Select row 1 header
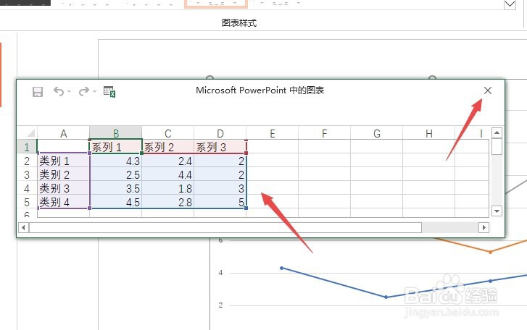Screen dimensions: 527x330 tap(27, 147)
